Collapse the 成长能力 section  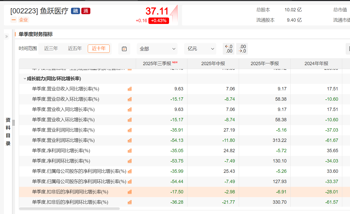[25, 79]
